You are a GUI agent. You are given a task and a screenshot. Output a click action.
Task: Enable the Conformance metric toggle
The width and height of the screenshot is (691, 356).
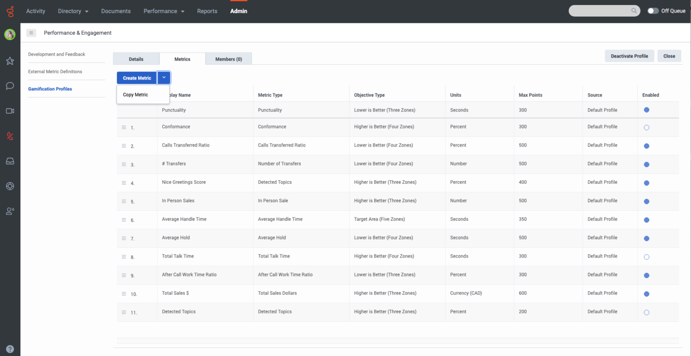click(646, 127)
